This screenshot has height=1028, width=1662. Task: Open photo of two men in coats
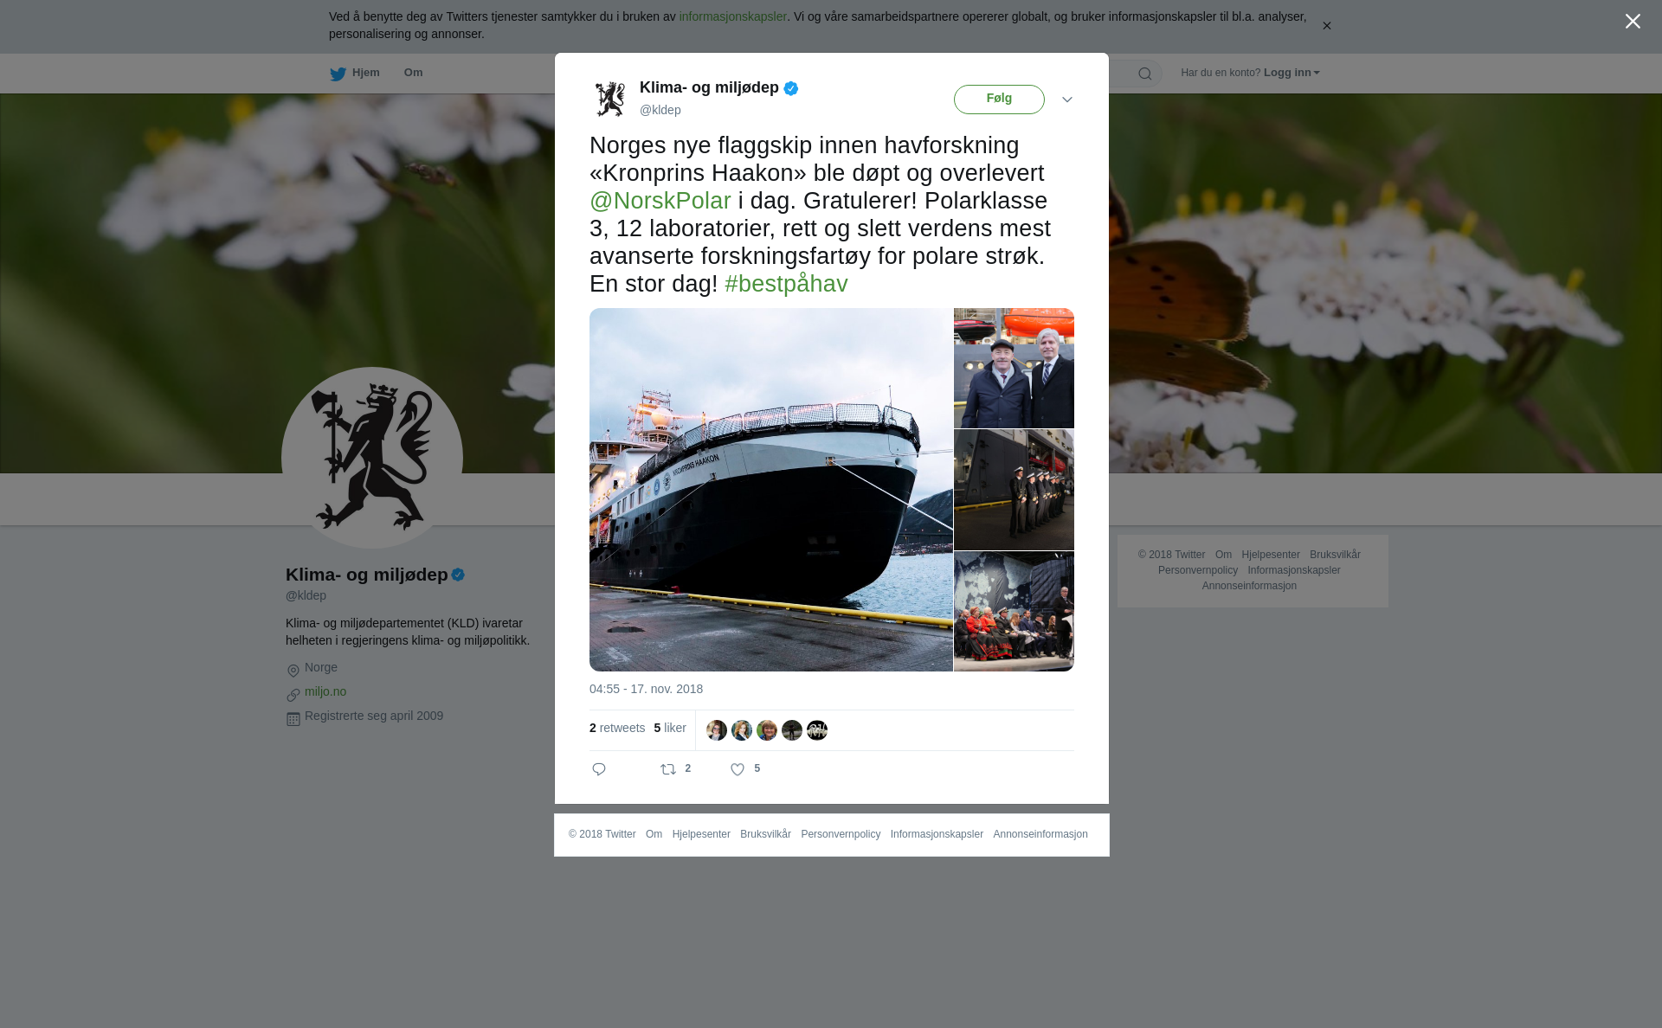click(x=1014, y=368)
